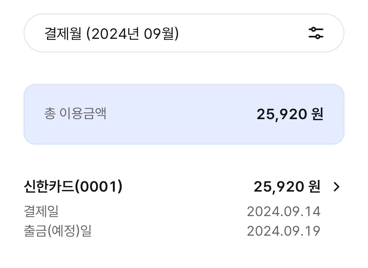Select the 2024.09.14 payment date
368x268 pixels.
(283, 212)
